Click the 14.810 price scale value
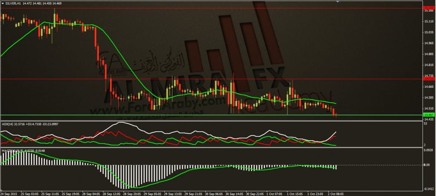 429,65
